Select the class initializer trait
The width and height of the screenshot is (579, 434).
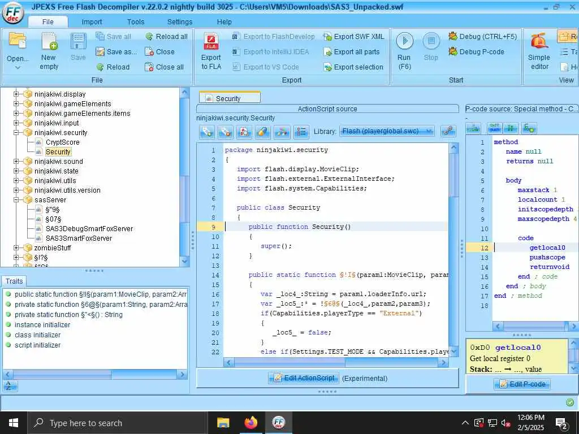click(37, 335)
